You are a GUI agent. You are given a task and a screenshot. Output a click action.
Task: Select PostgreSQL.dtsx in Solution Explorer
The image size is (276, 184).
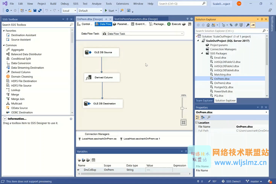[x=224, y=87]
